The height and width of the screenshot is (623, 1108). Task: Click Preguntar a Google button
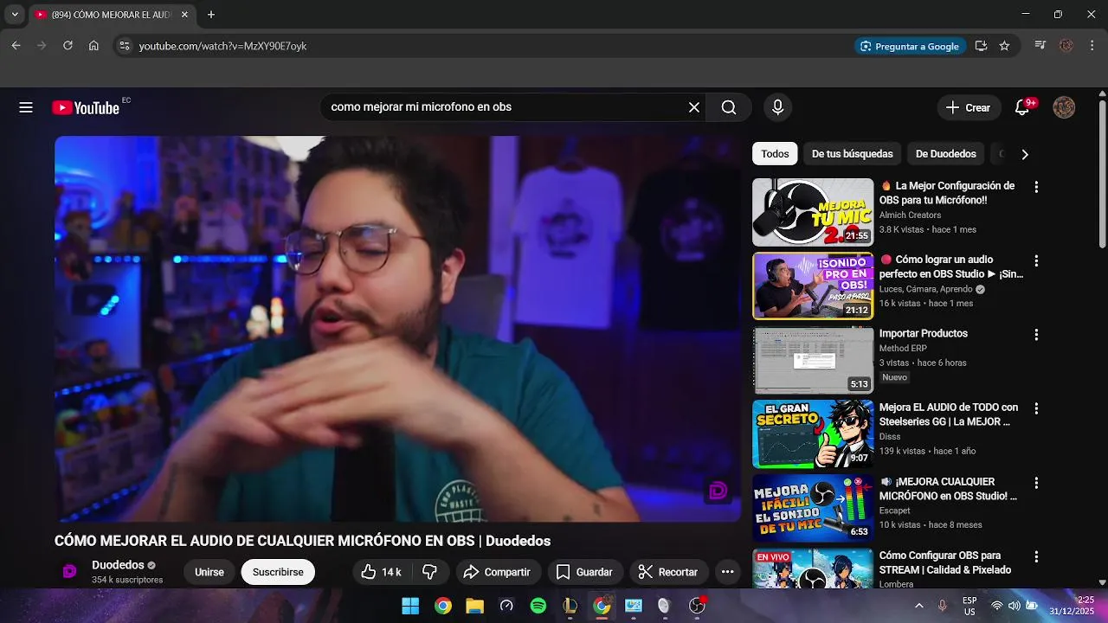pos(909,46)
